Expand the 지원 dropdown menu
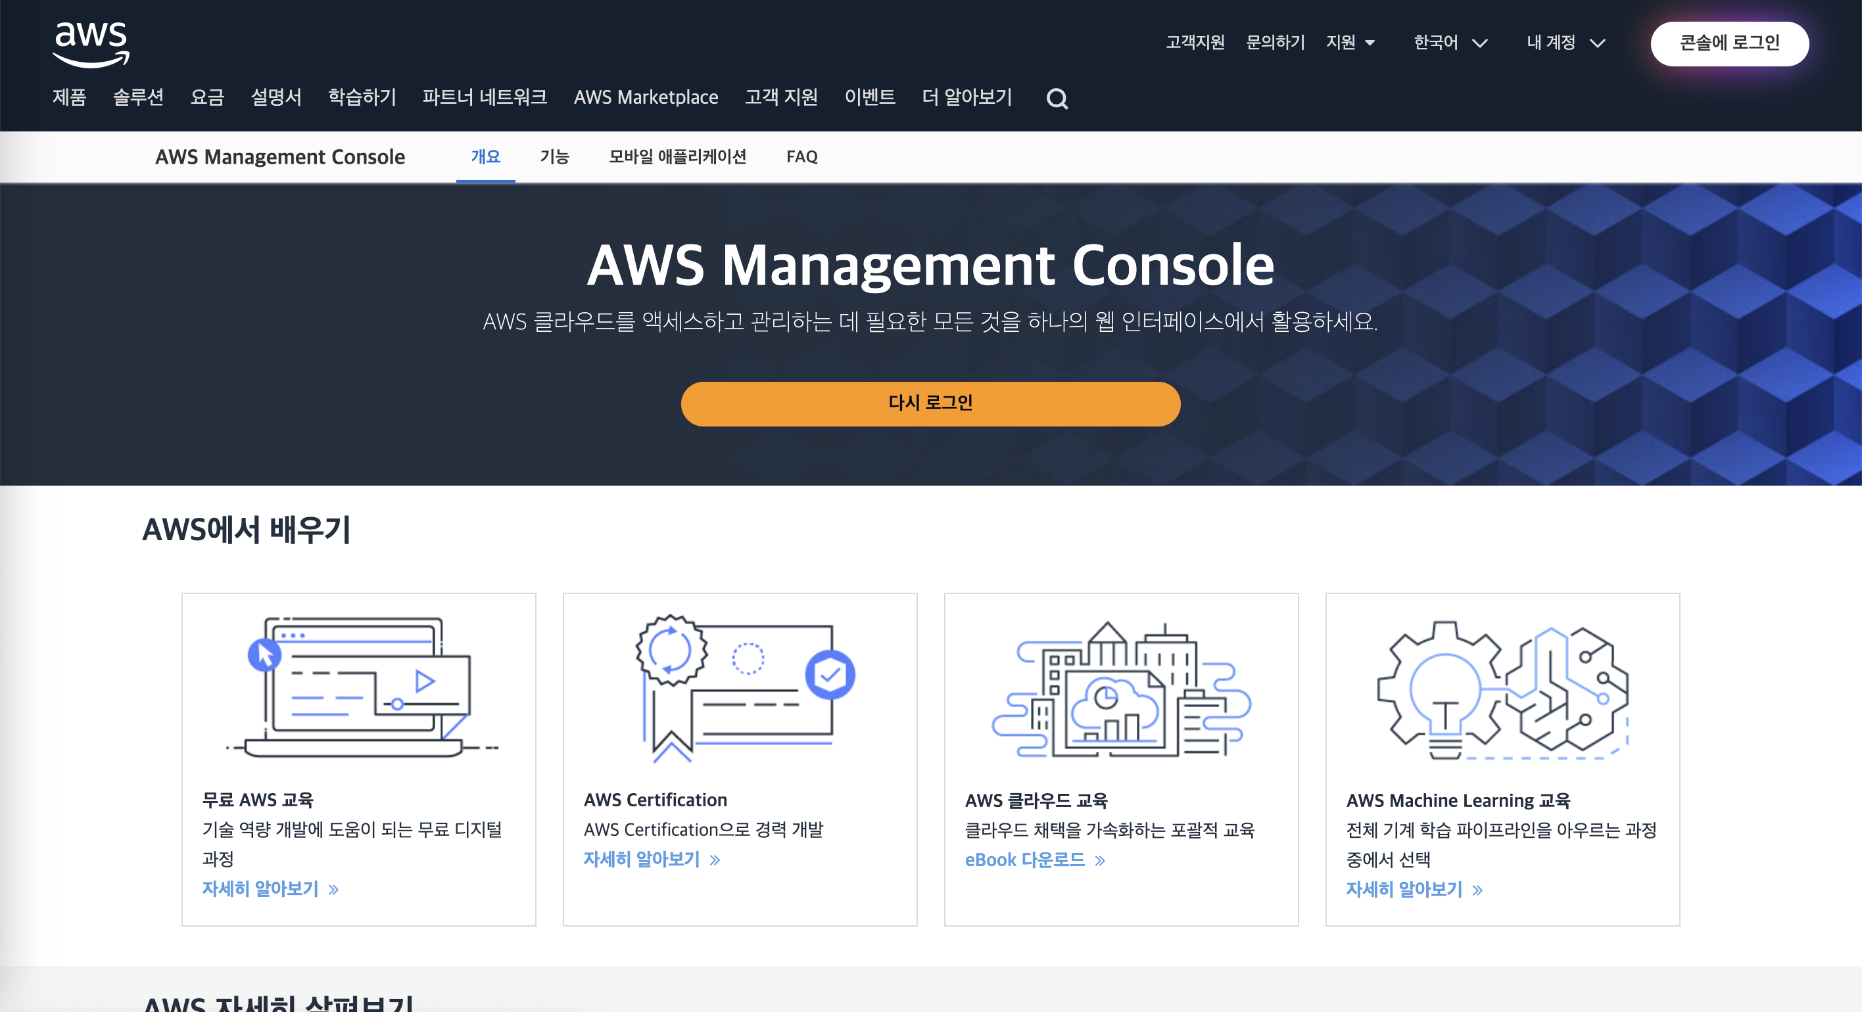The width and height of the screenshot is (1862, 1012). 1350,43
